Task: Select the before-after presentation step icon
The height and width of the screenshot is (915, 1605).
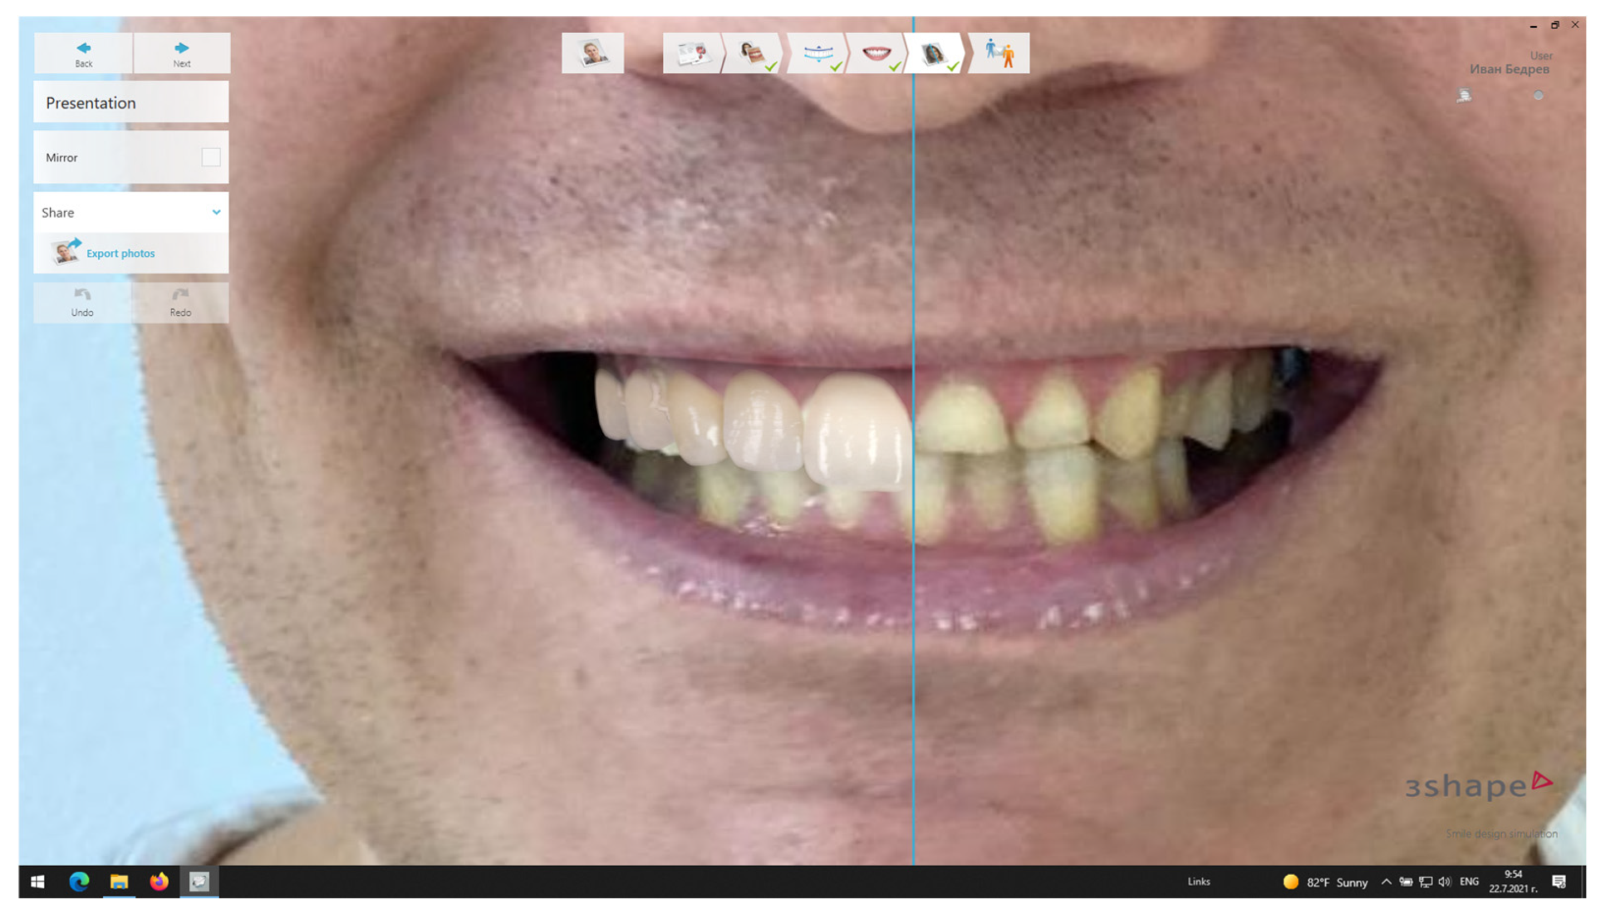Action: [x=935, y=53]
